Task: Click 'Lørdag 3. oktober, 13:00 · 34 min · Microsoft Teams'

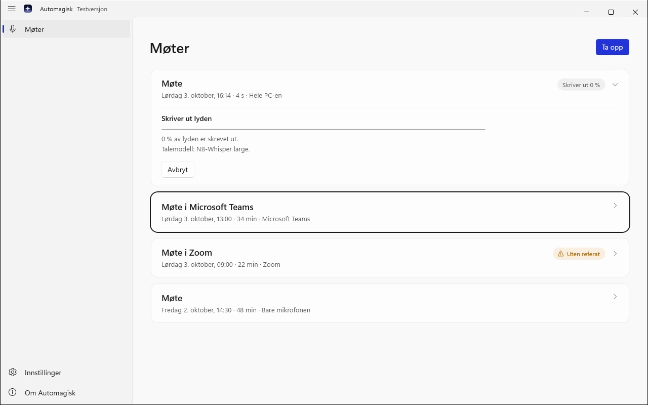Action: tap(236, 219)
